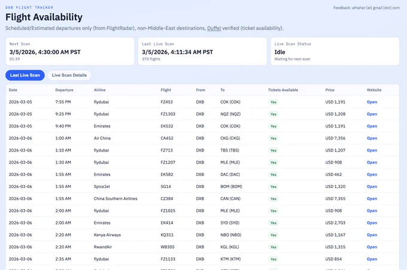Click destination NBO (NBO)
This screenshot has width=407, height=270.
click(x=231, y=235)
